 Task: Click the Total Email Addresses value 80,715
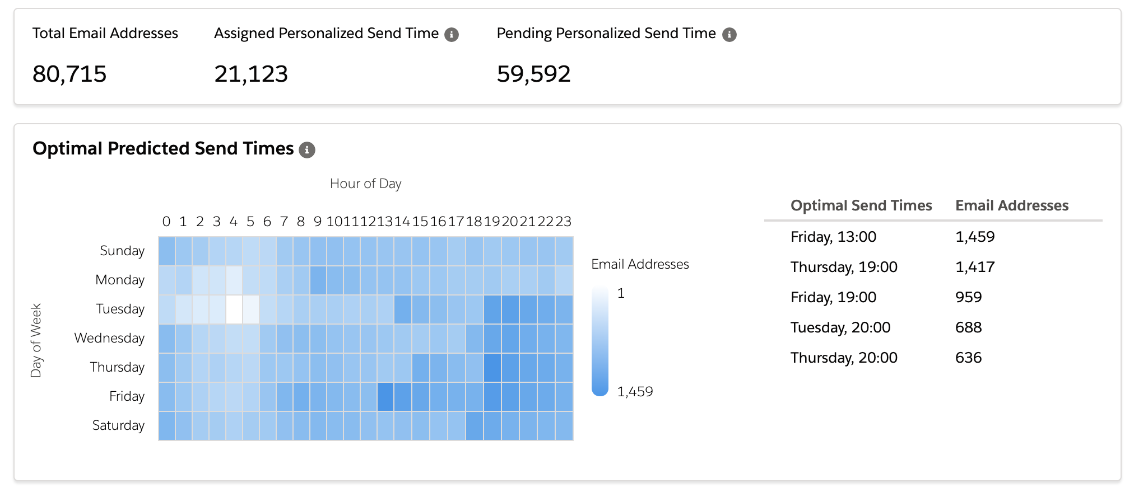click(x=69, y=74)
